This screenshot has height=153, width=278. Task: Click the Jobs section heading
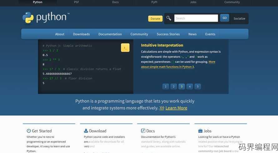(207, 131)
